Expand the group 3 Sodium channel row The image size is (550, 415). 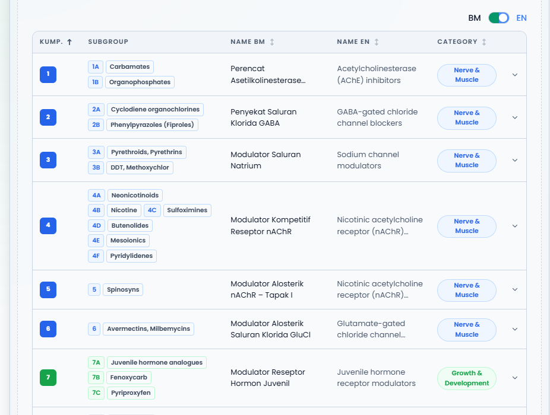[515, 160]
